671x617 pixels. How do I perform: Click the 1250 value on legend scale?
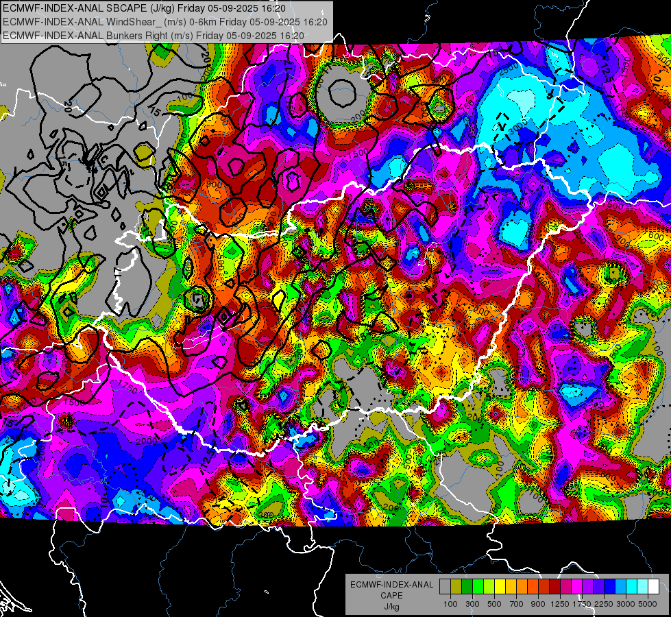[x=560, y=604]
